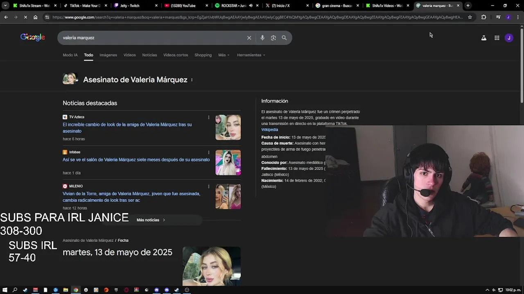Bookmark this page with the star icon

pos(470,17)
